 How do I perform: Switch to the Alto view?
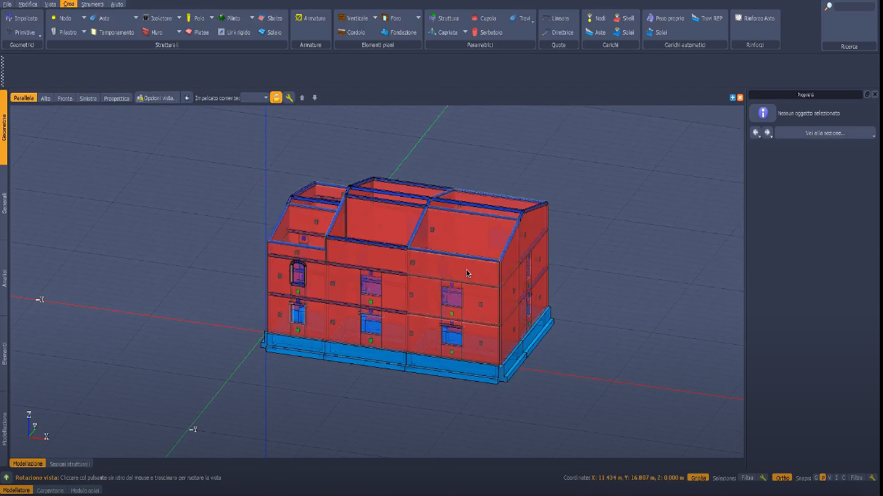click(x=46, y=98)
